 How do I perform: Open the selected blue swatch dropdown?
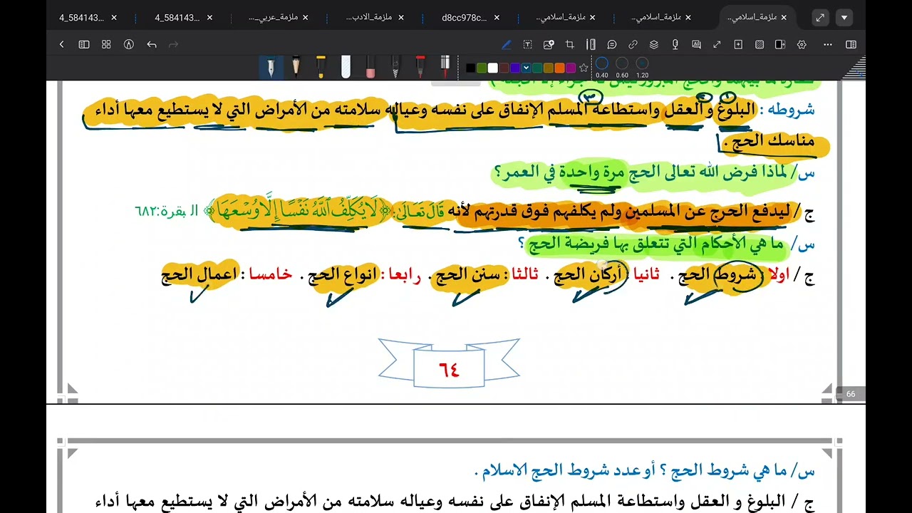[526, 68]
